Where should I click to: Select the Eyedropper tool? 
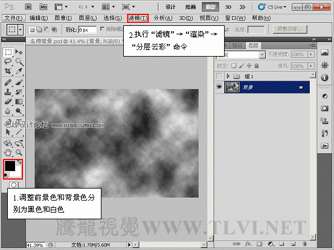(19, 71)
